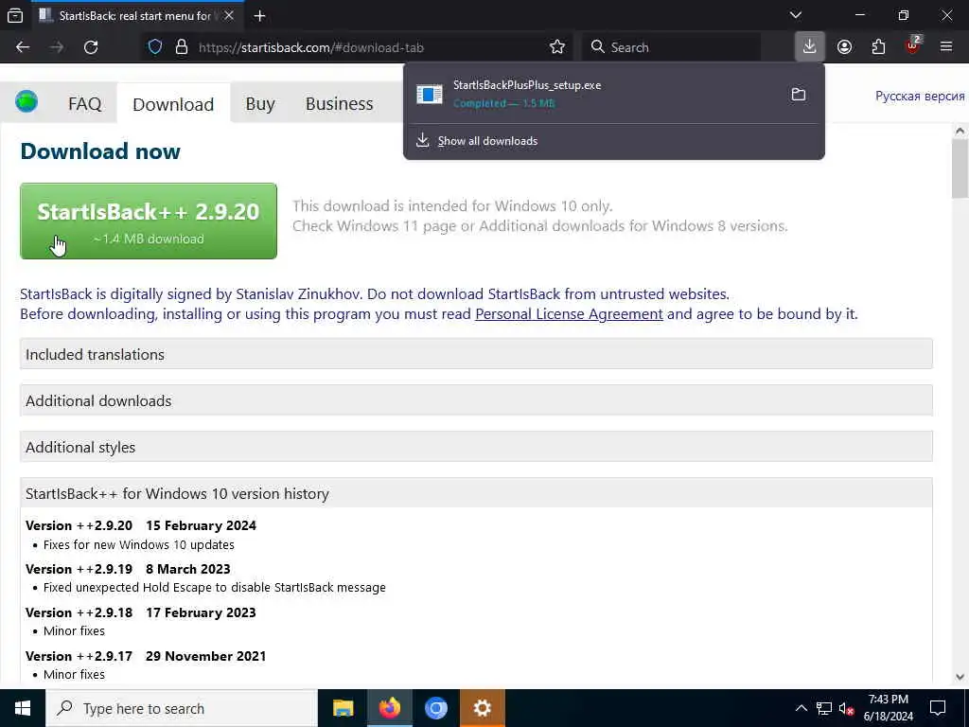Expand Included translations section
969x727 pixels.
tap(476, 354)
